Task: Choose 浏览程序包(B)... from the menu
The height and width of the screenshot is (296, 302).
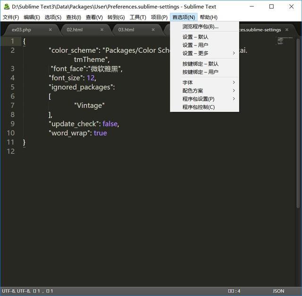Action: tap(204, 26)
